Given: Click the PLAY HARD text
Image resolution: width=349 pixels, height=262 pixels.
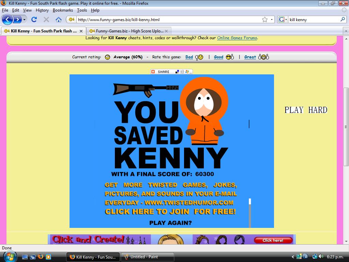Looking at the screenshot, I should [306, 110].
